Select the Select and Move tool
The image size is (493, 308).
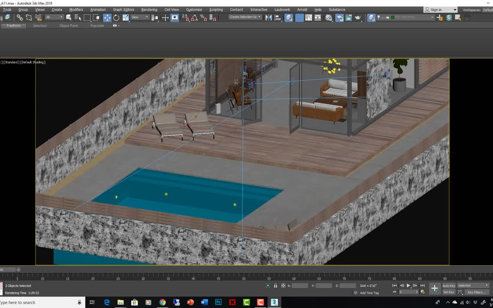[107, 18]
